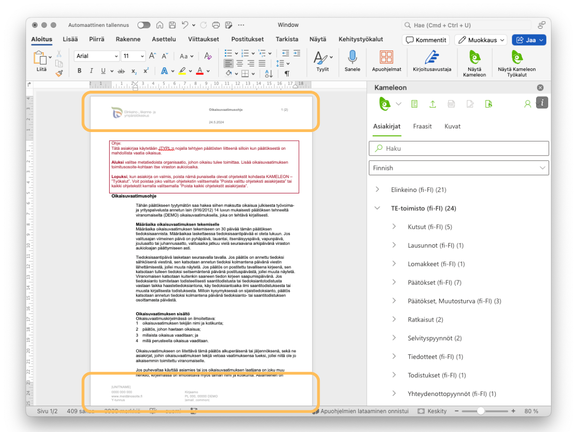577x432 pixels.
Task: Click the Haku search box in Kameleon
Action: (x=459, y=148)
